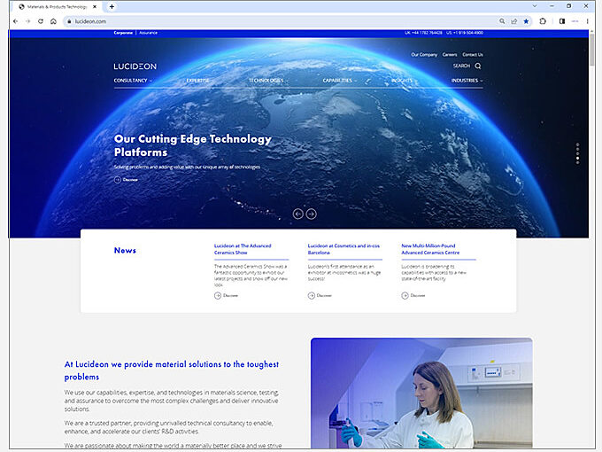This screenshot has height=452, width=602.
Task: Open site search magnifier icon
Action: (x=478, y=66)
